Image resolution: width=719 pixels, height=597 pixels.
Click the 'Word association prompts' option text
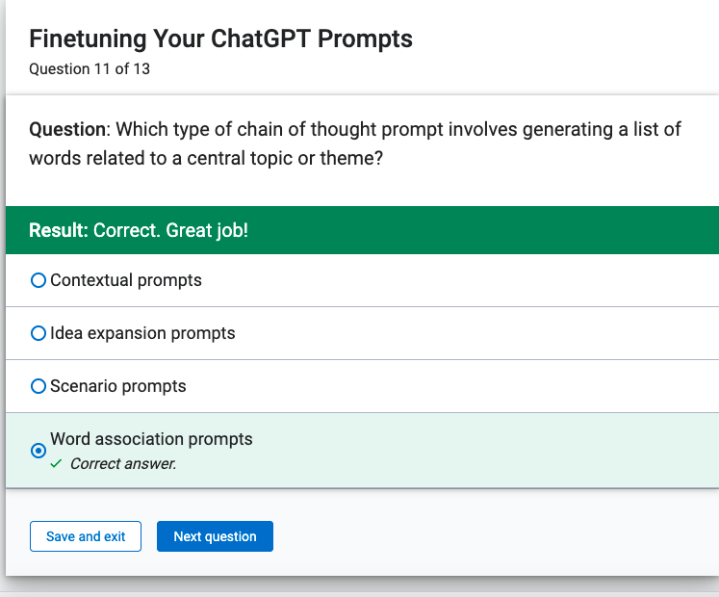(151, 439)
